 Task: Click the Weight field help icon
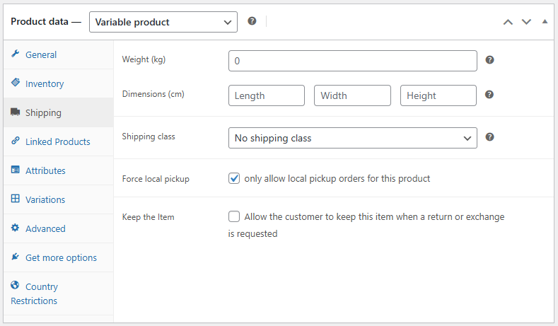click(489, 60)
